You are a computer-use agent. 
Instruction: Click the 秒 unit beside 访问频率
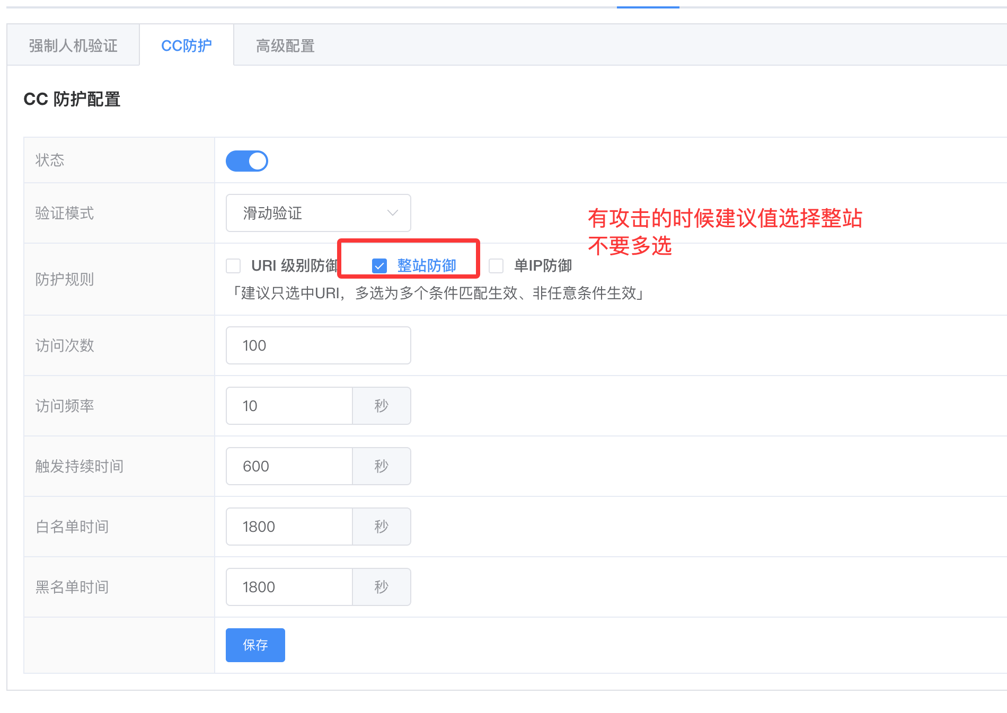(x=382, y=406)
